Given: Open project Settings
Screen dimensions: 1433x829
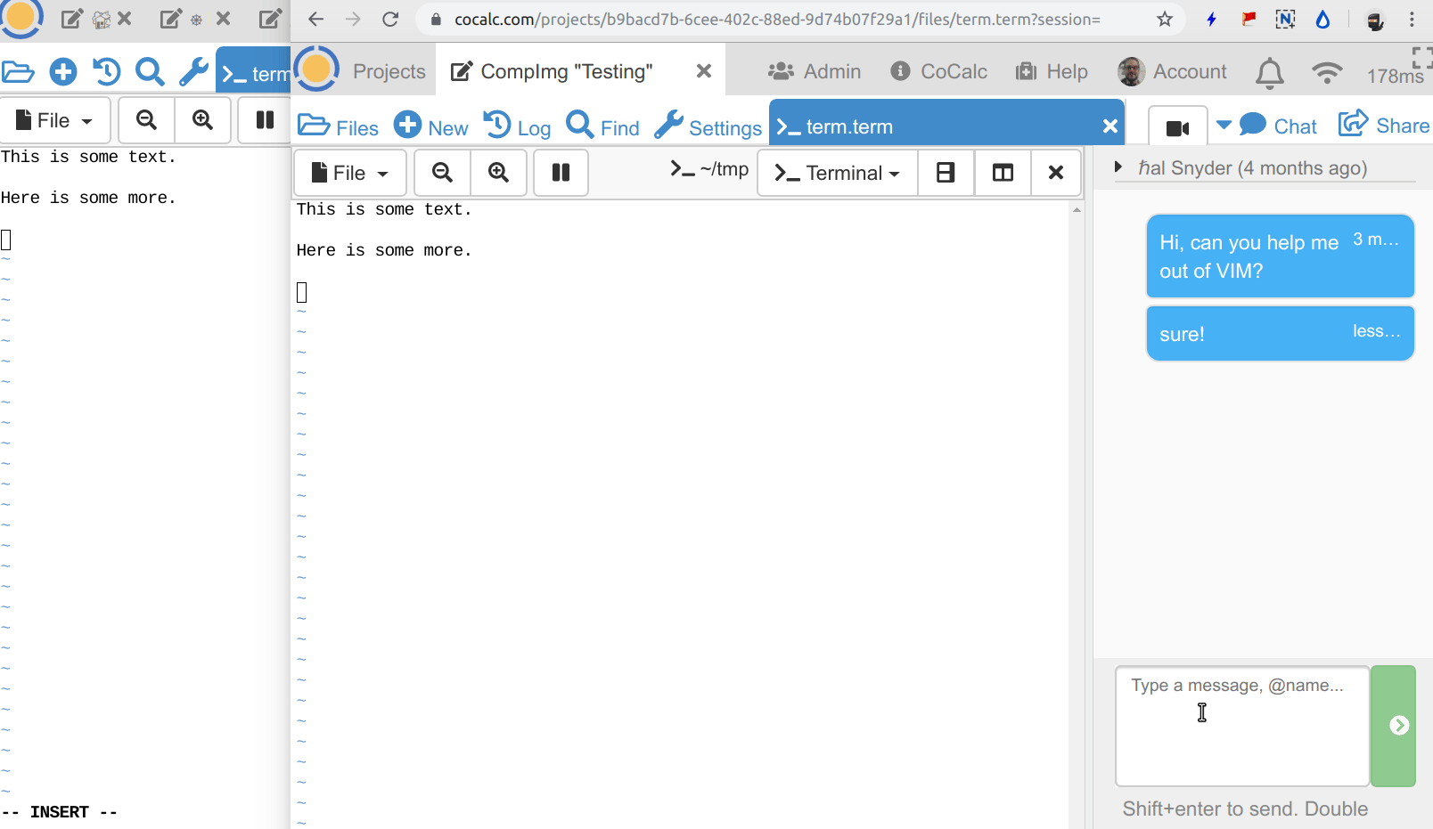Looking at the screenshot, I should (x=708, y=127).
